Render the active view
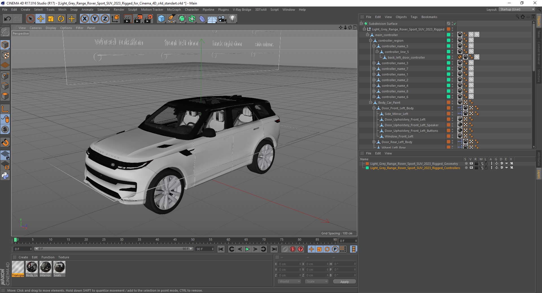The image size is (542, 293). coord(128,19)
